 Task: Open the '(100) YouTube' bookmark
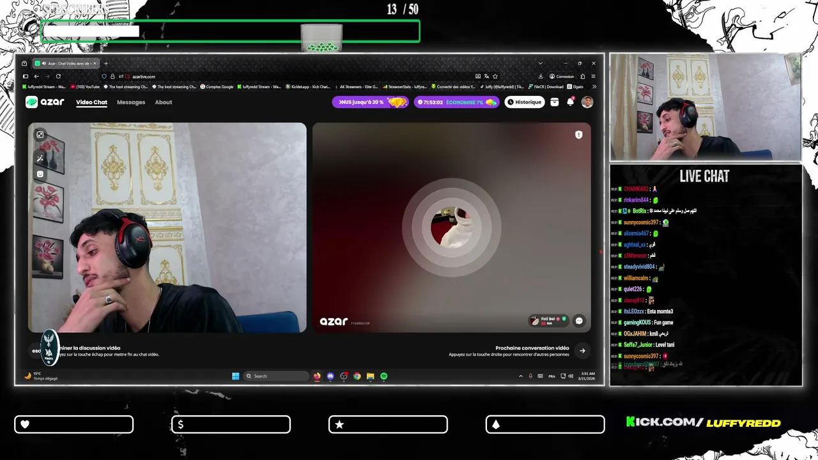pyautogui.click(x=85, y=86)
